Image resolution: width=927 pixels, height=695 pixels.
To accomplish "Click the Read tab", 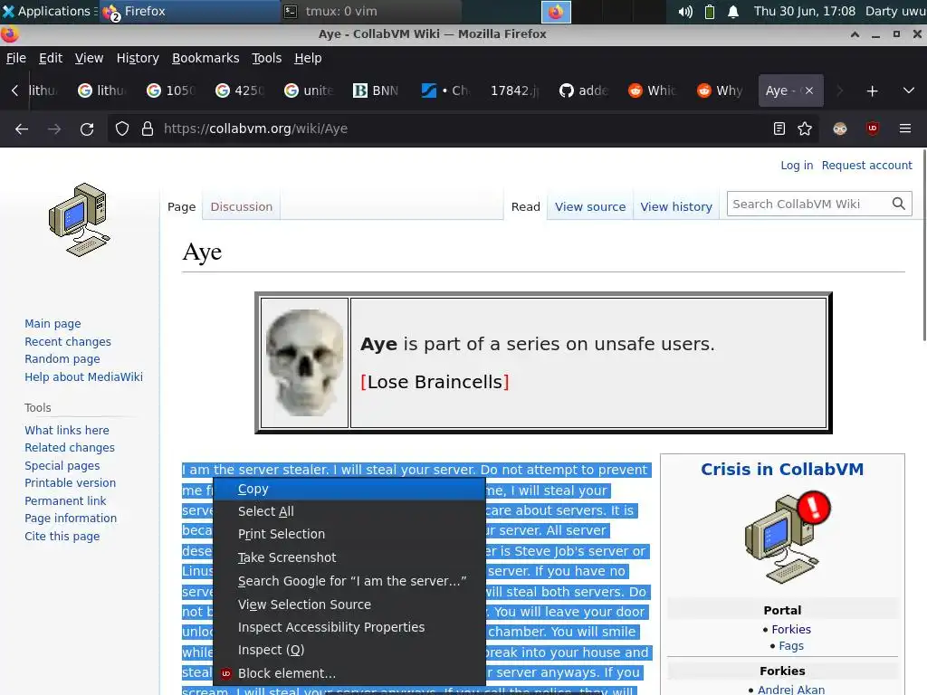I will point(526,207).
